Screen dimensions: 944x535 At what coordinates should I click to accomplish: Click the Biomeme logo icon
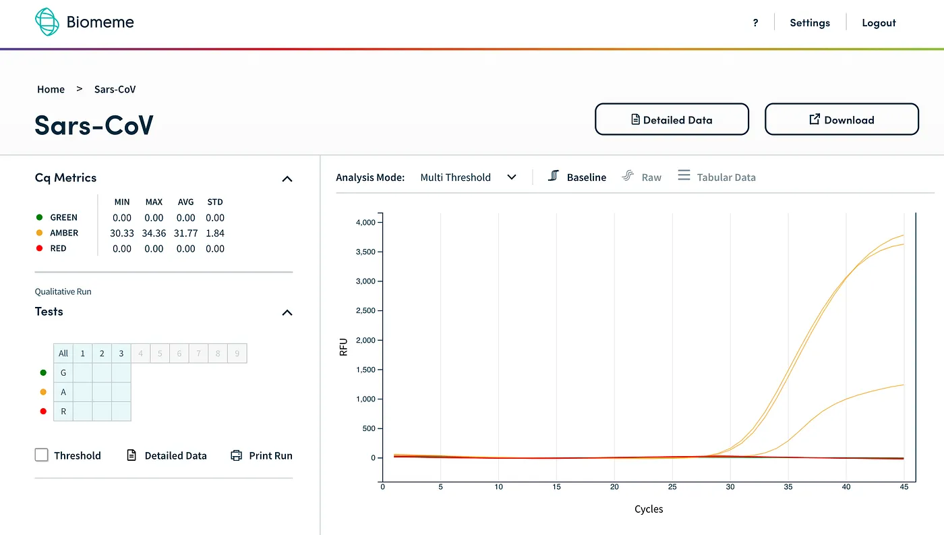(x=46, y=22)
